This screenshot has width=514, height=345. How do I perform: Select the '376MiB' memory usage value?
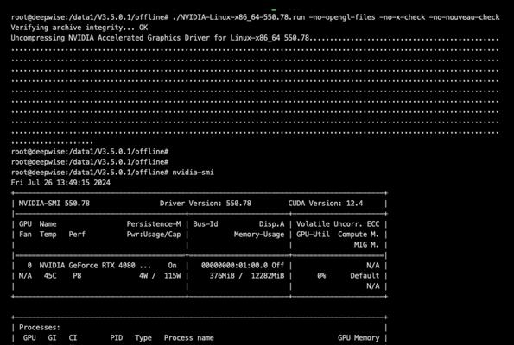(222, 276)
